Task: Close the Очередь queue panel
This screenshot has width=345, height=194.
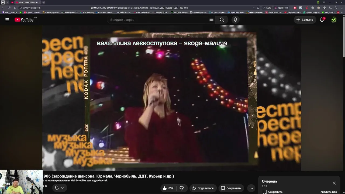Action: pyautogui.click(x=334, y=183)
